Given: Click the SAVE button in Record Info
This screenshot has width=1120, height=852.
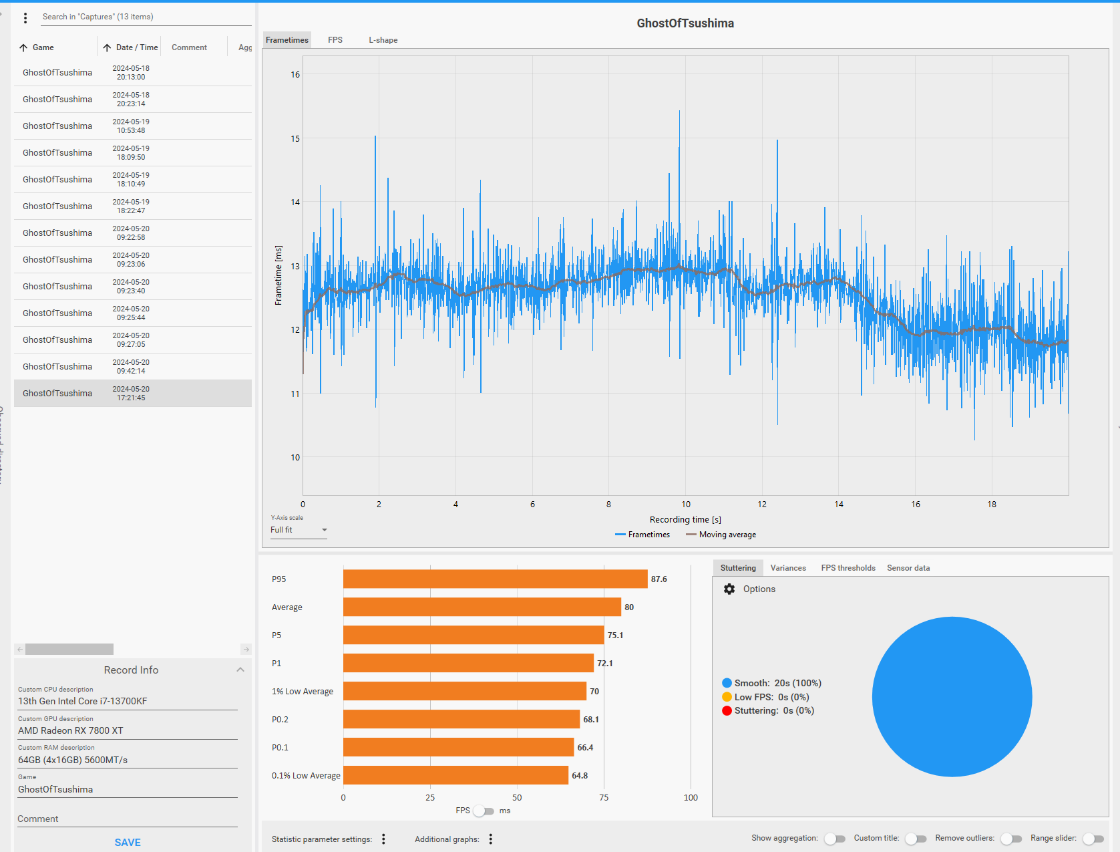Looking at the screenshot, I should 128,842.
